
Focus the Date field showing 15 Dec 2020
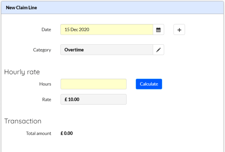[107, 30]
